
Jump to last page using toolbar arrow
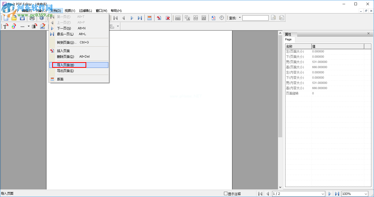(x=140, y=18)
